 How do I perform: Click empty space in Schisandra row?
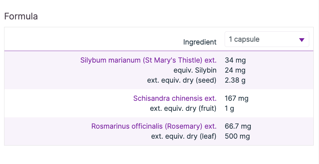63,103
